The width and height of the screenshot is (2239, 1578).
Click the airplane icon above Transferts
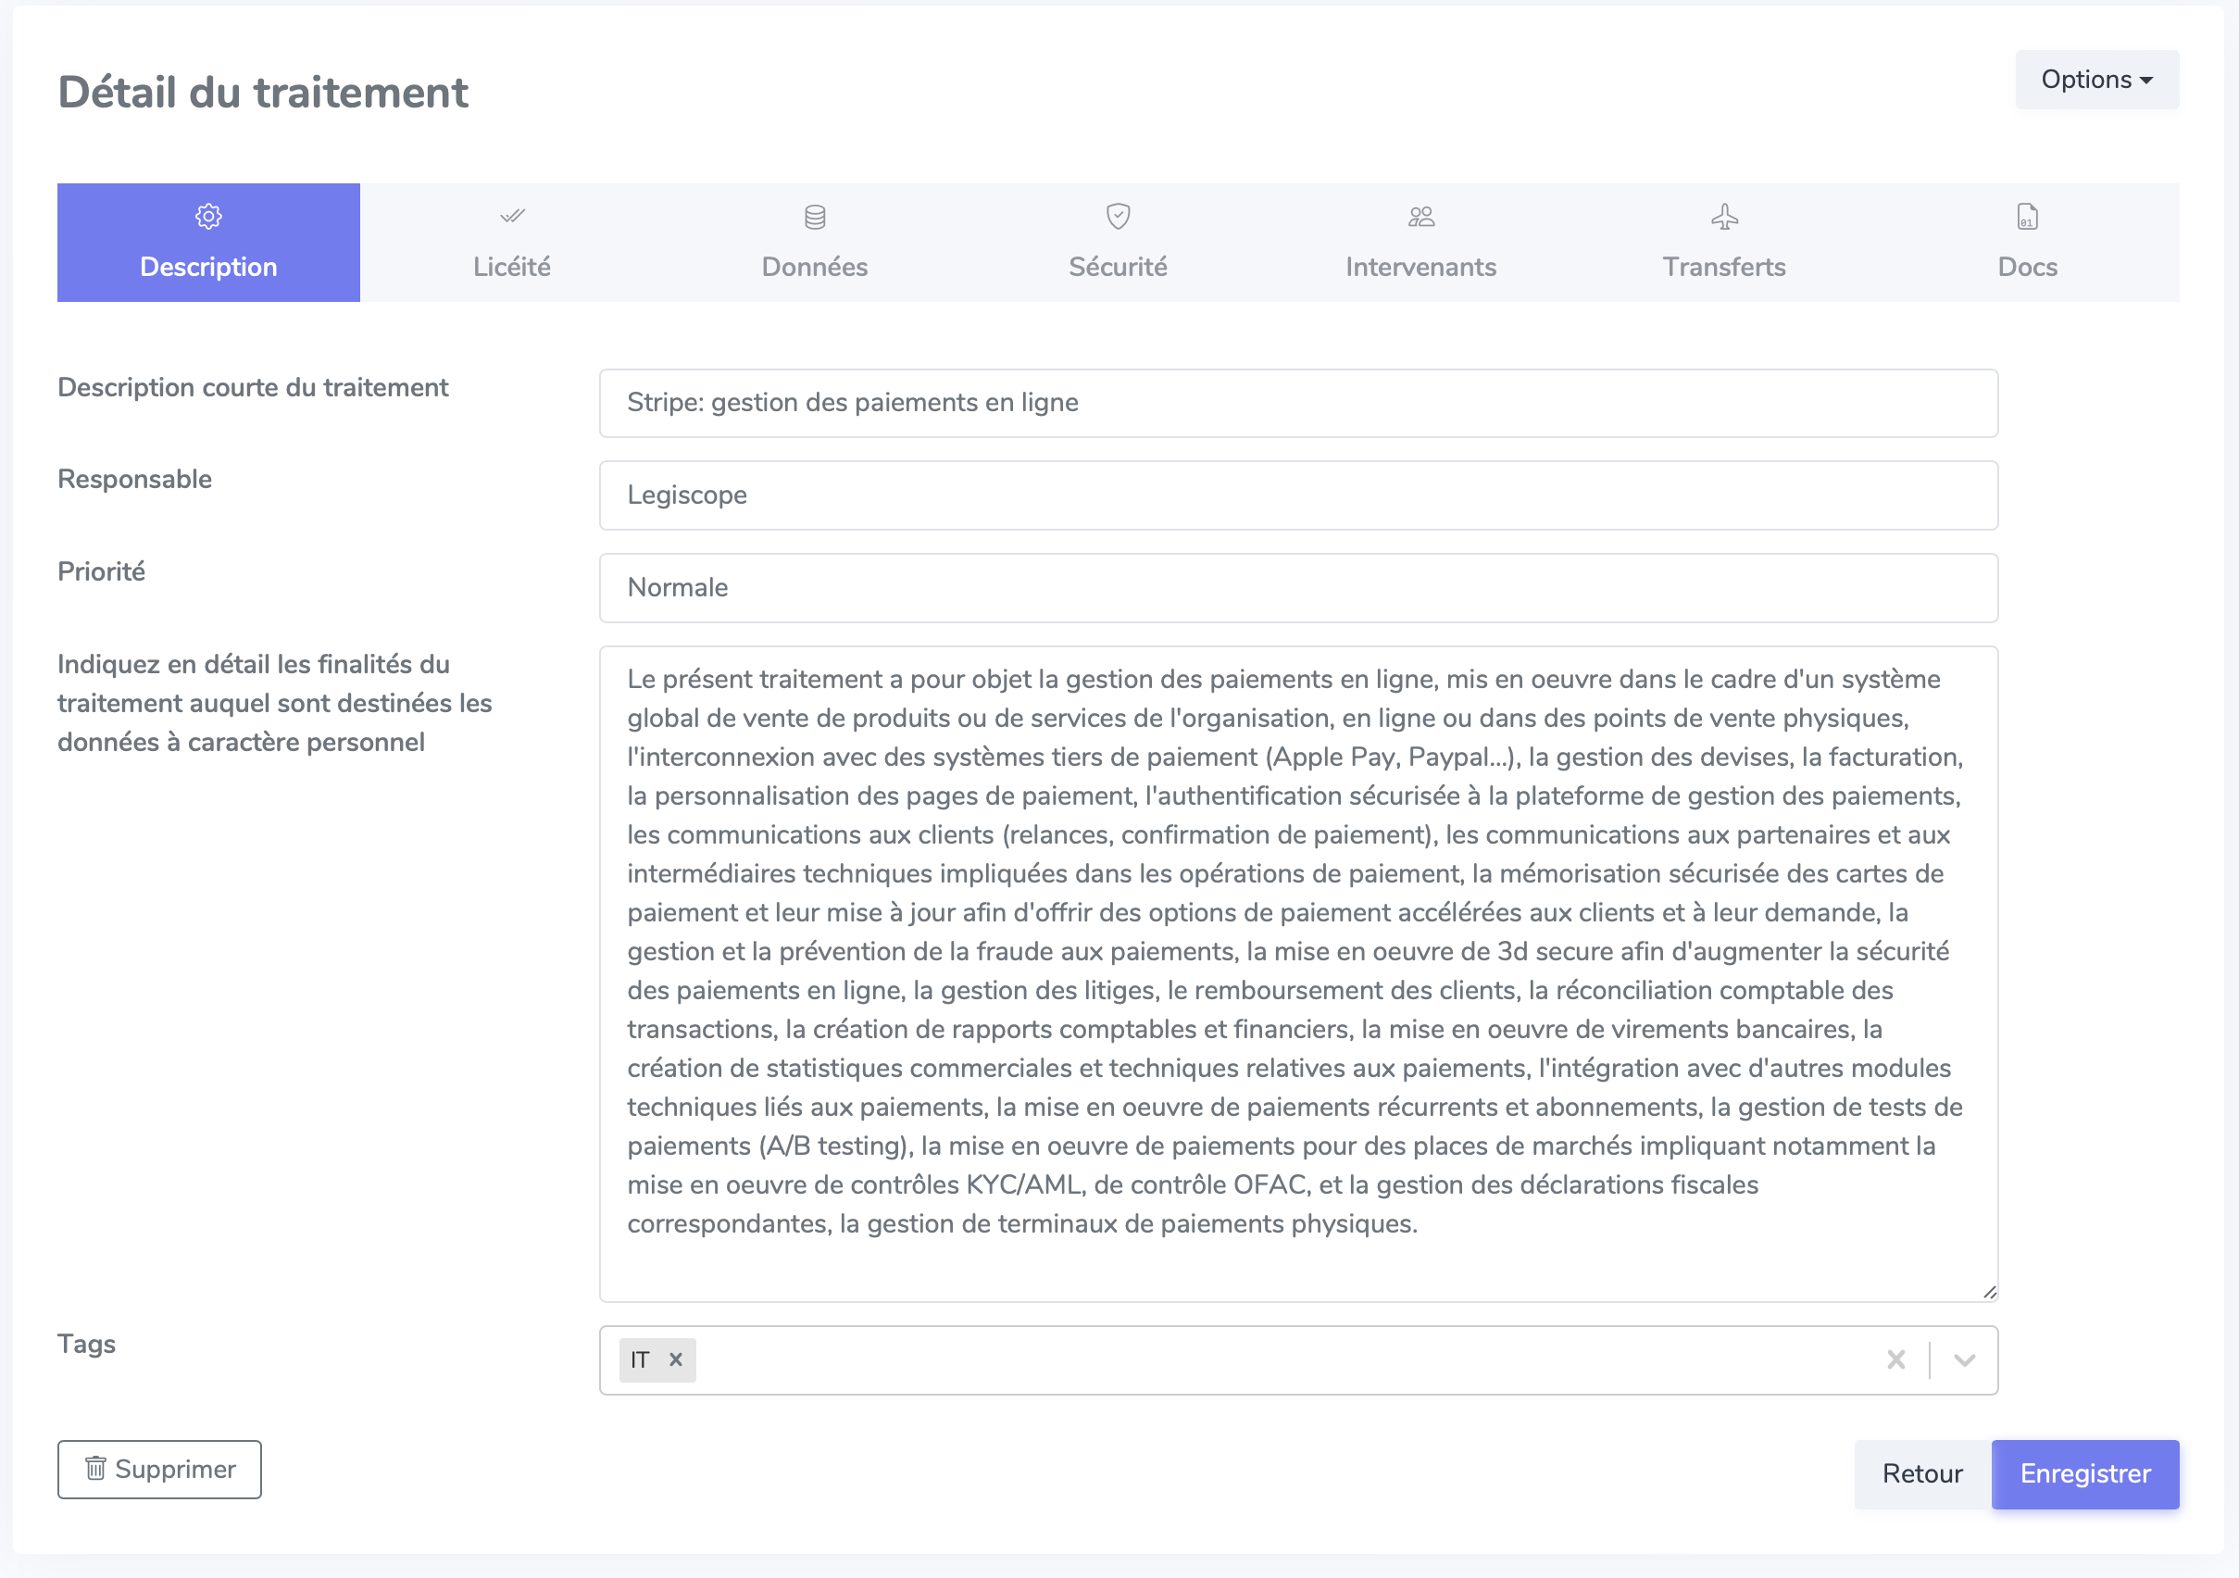point(1724,217)
